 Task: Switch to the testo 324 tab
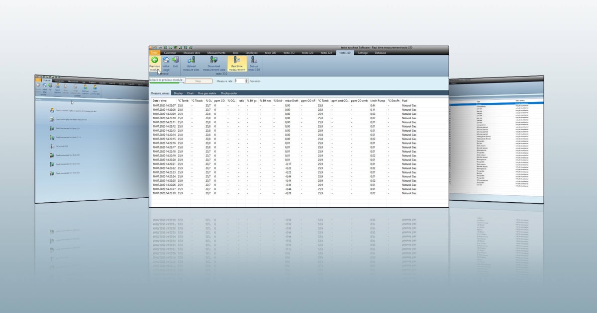[x=326, y=53]
